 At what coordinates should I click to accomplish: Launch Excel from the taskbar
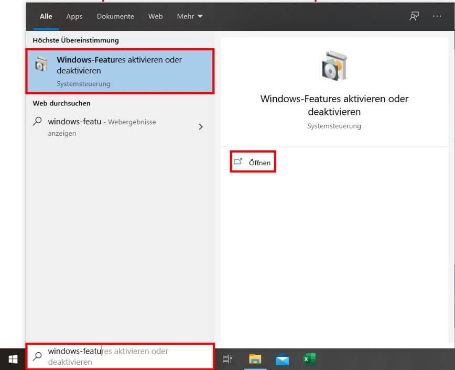(x=309, y=359)
